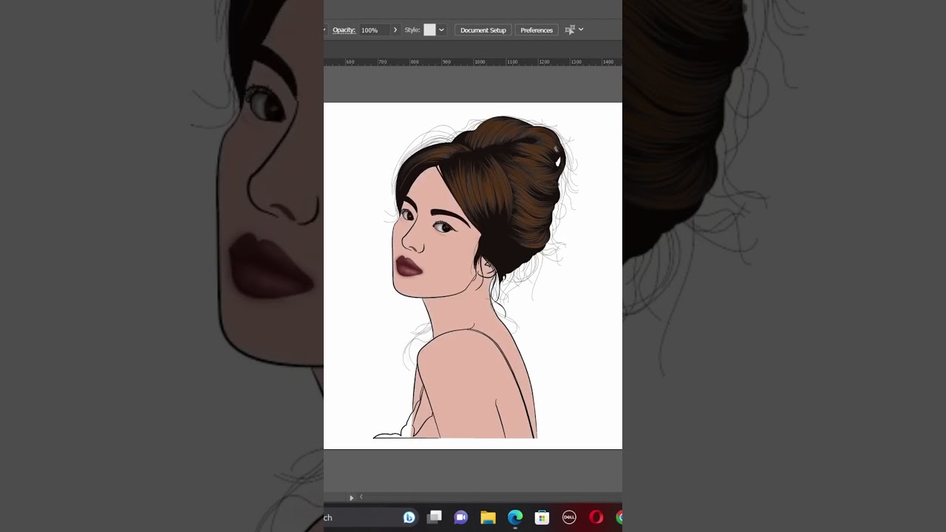Open Task View on the taskbar

[435, 517]
